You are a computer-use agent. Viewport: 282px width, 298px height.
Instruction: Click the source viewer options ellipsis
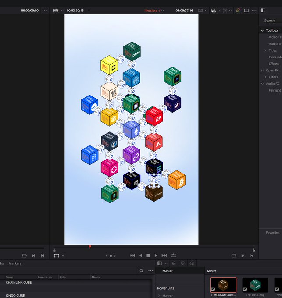coord(44,11)
